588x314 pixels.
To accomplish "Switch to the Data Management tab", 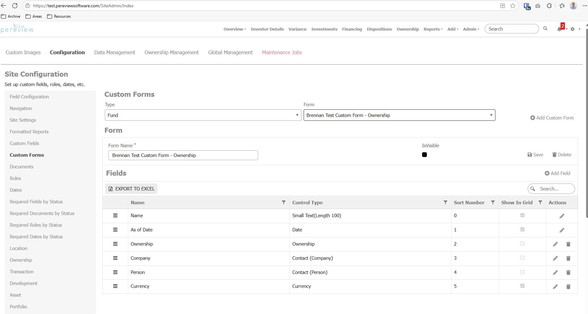I will [114, 52].
